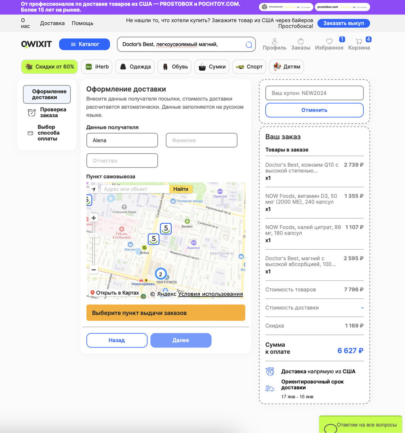Open Доставка menu item
Screen dimensions: 405x433
(52, 23)
